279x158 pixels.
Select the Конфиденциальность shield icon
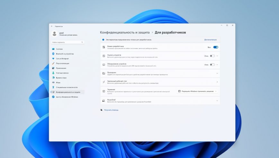point(53,92)
